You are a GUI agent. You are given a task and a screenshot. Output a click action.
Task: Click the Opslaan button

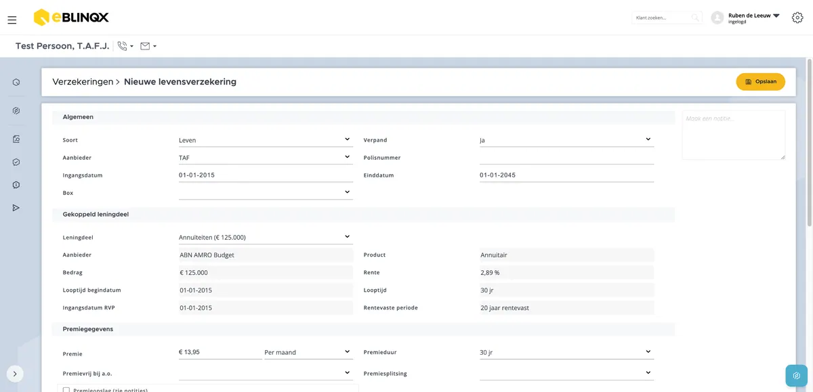tap(761, 81)
